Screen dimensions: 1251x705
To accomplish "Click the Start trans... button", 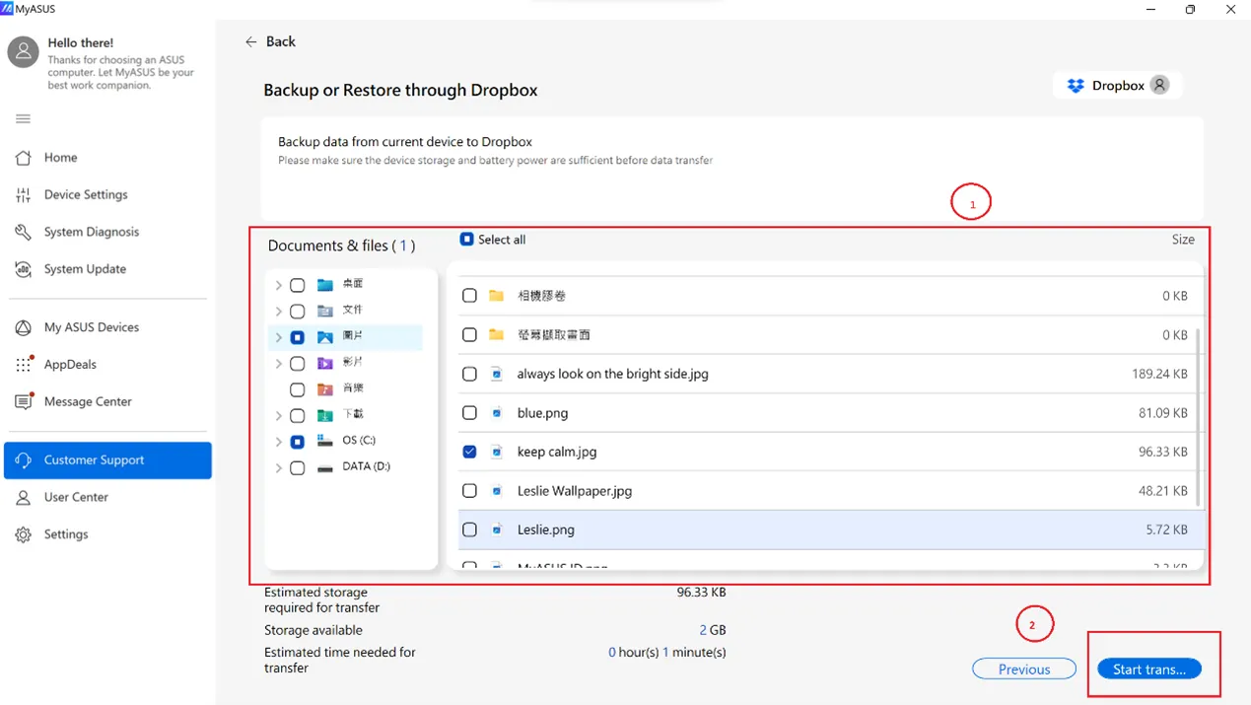I will pyautogui.click(x=1149, y=669).
